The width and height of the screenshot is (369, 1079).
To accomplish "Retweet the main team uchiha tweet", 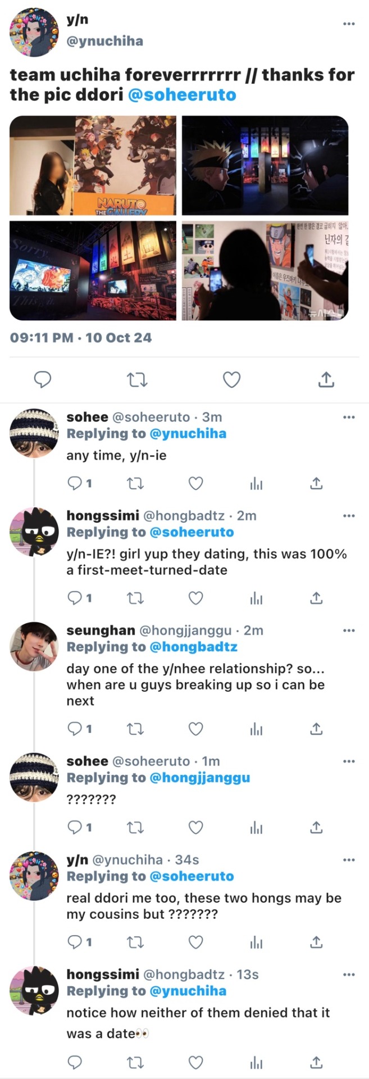I will (137, 380).
